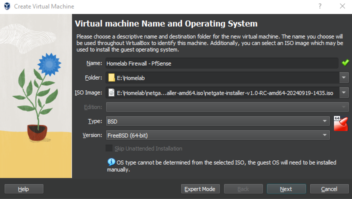Switch to Expert Mode
352x199 pixels.
pos(200,189)
